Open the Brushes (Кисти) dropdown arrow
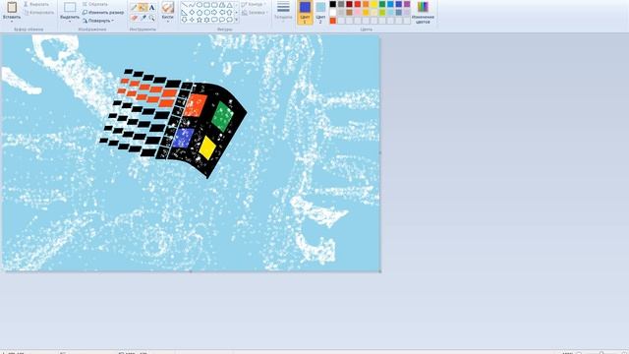The image size is (629, 354). tap(168, 21)
